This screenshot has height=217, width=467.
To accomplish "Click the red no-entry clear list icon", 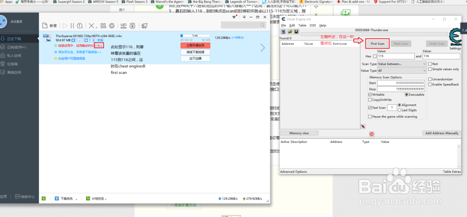I will coord(372,134).
